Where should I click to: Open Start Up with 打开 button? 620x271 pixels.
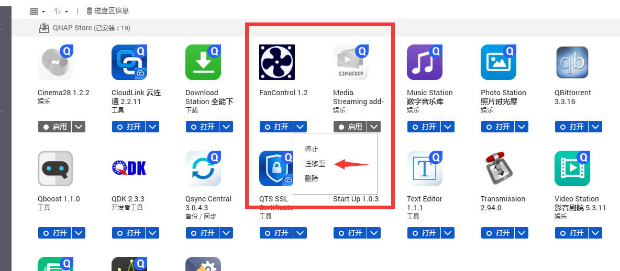click(x=350, y=233)
